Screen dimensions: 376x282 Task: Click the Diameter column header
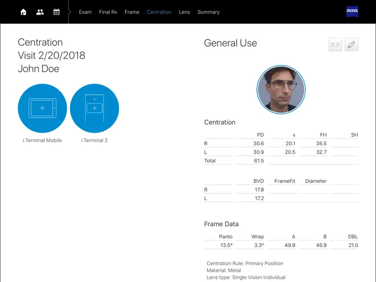tap(316, 181)
